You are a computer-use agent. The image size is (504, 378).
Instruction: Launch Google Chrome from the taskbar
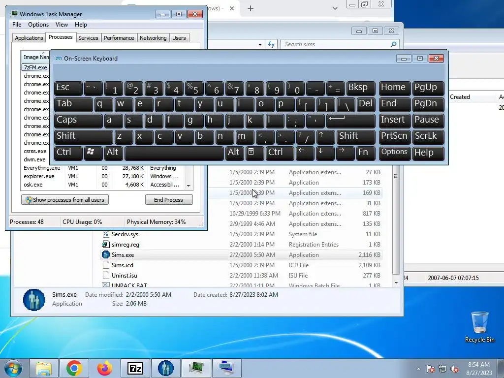pyautogui.click(x=74, y=368)
